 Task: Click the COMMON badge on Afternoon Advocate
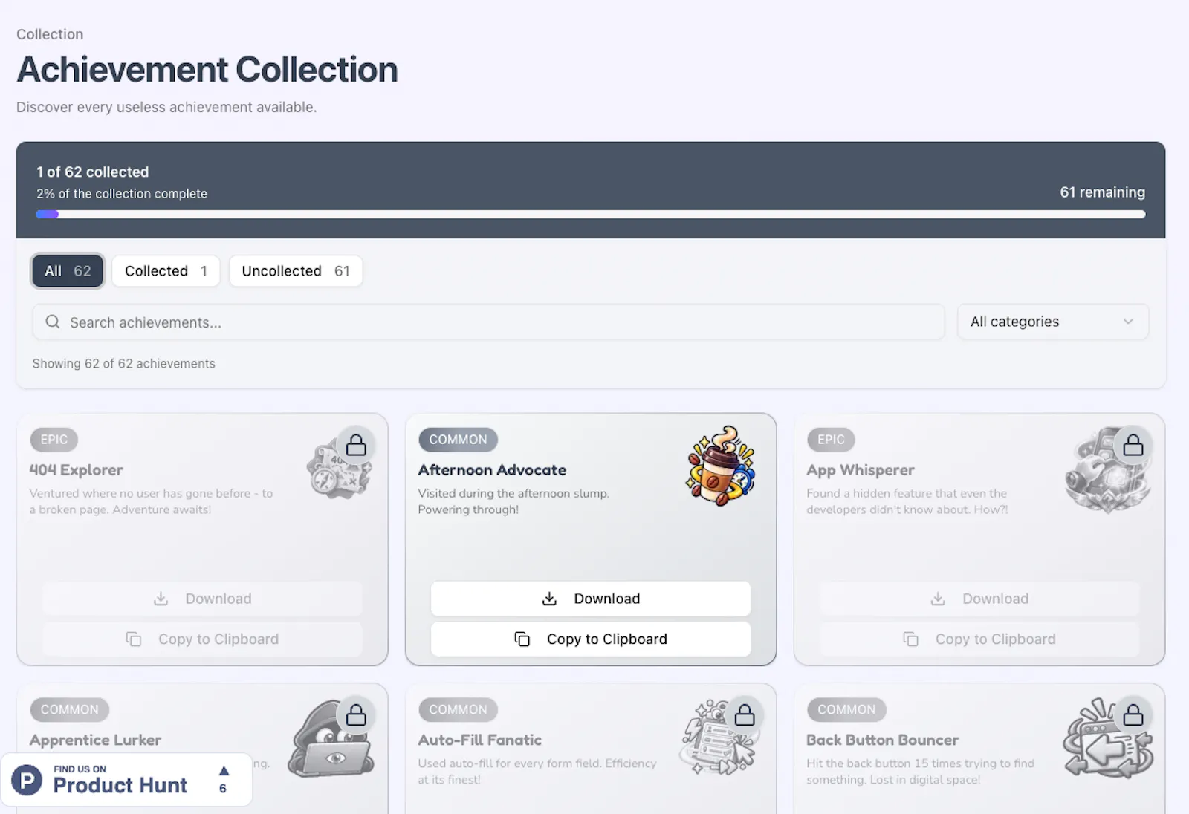458,440
